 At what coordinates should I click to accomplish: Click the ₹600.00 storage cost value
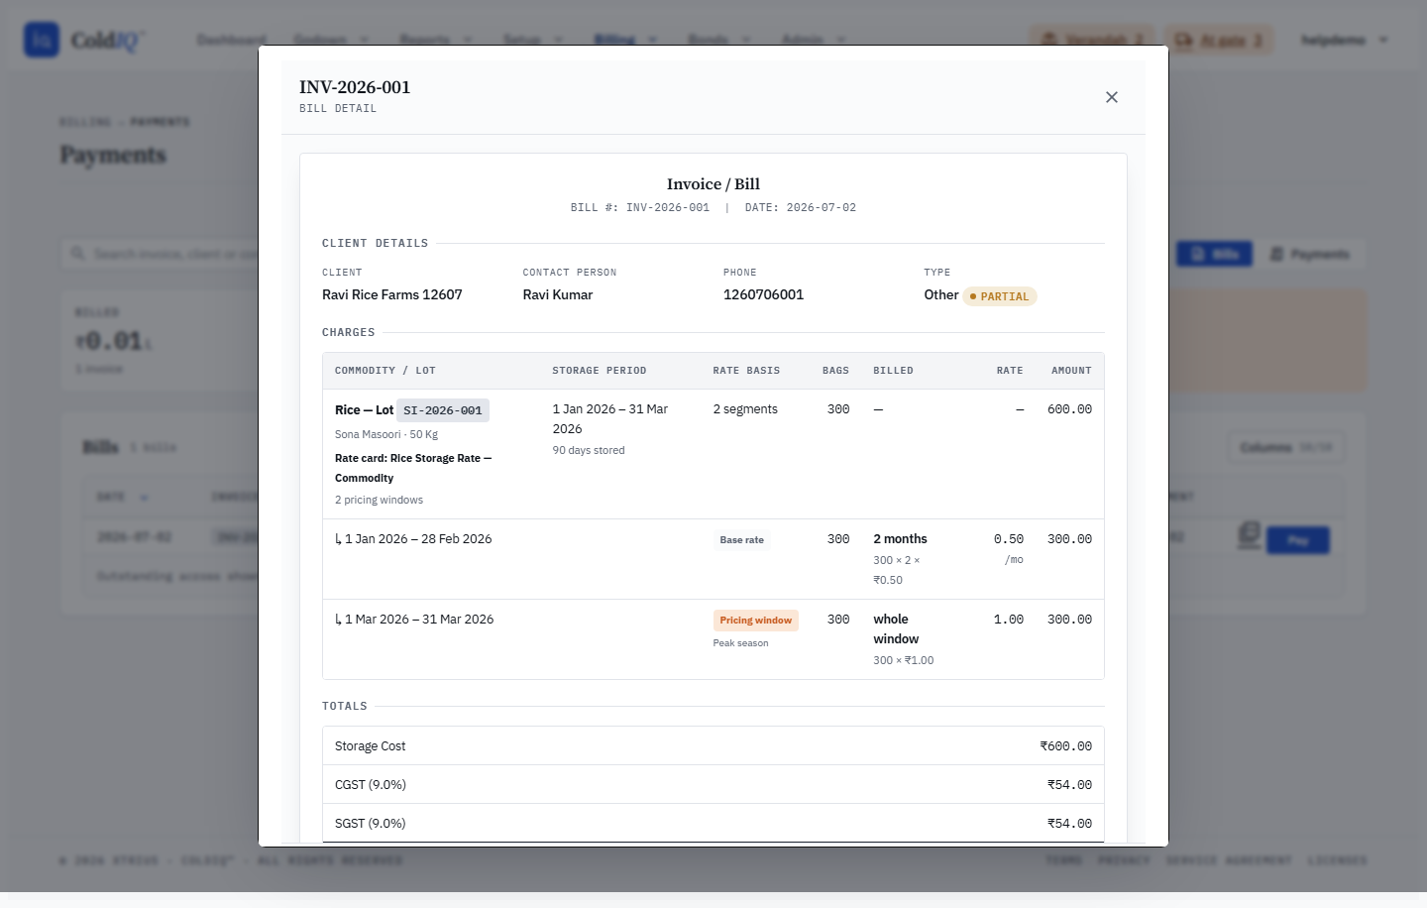(x=1065, y=746)
